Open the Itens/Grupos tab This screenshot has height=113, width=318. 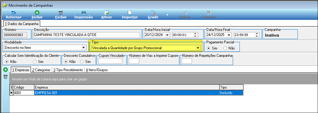tap(97, 70)
